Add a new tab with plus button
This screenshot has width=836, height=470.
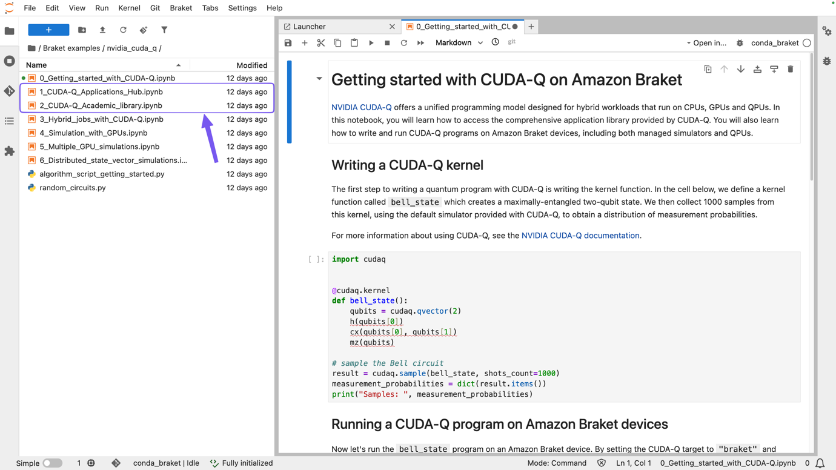coord(531,27)
